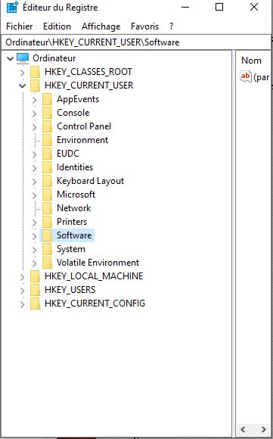Open the Favoris menu

tap(144, 26)
